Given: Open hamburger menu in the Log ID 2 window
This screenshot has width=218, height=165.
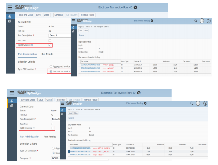Looking at the screenshot, I should pos(61,103).
